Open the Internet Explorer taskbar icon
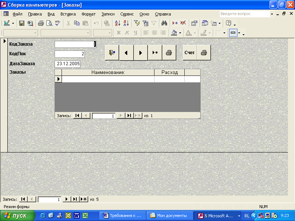 point(42,215)
